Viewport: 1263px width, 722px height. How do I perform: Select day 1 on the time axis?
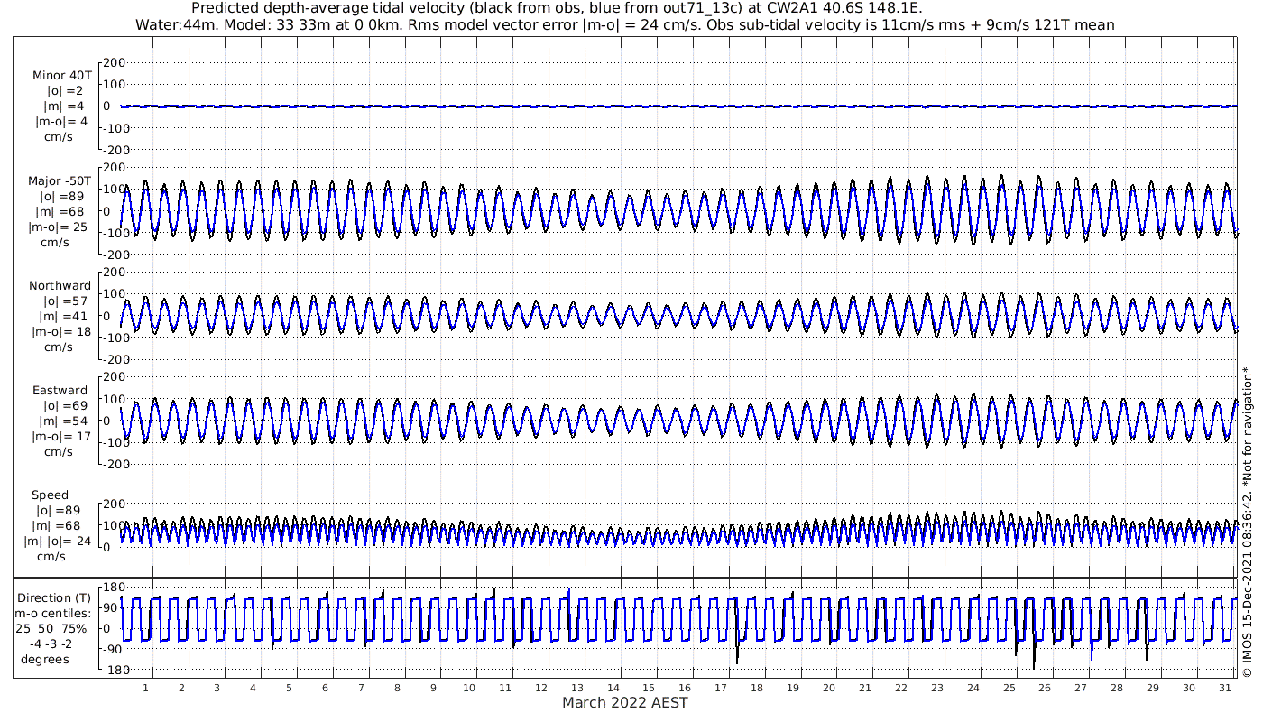tap(145, 688)
